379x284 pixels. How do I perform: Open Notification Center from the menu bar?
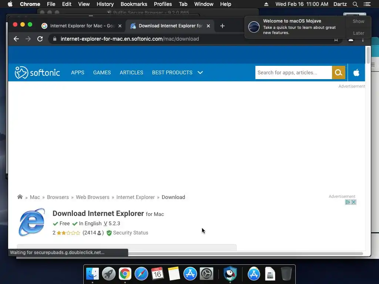point(367,4)
